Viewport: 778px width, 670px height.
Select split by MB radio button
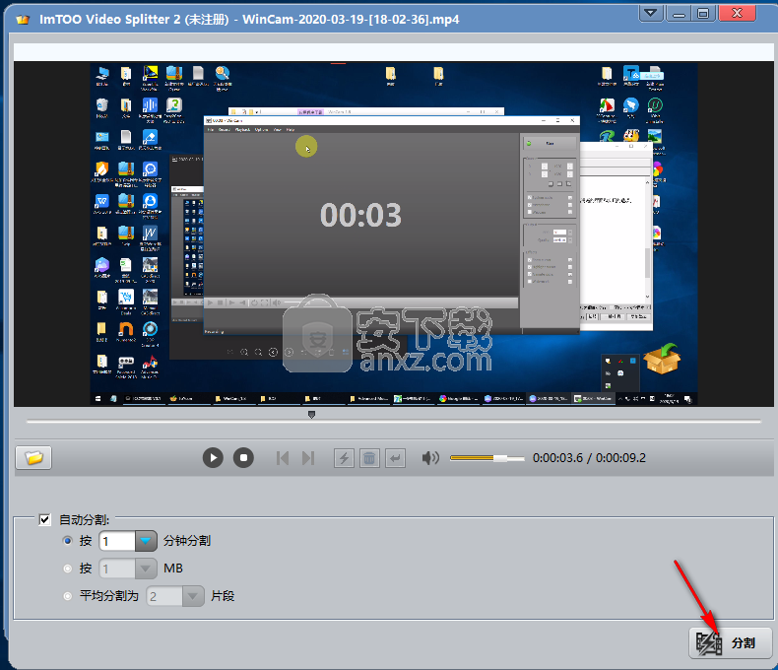coord(68,569)
